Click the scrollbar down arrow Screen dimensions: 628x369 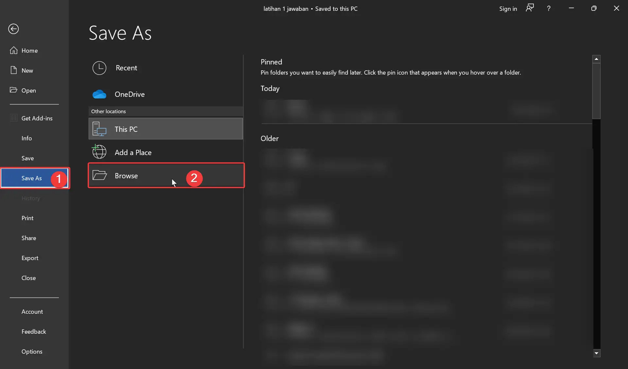click(x=596, y=353)
